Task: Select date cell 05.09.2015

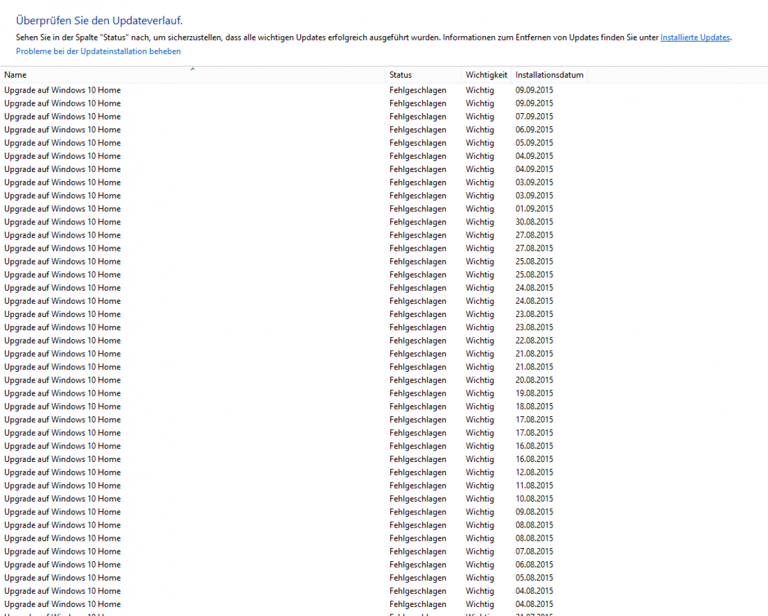Action: click(x=534, y=143)
